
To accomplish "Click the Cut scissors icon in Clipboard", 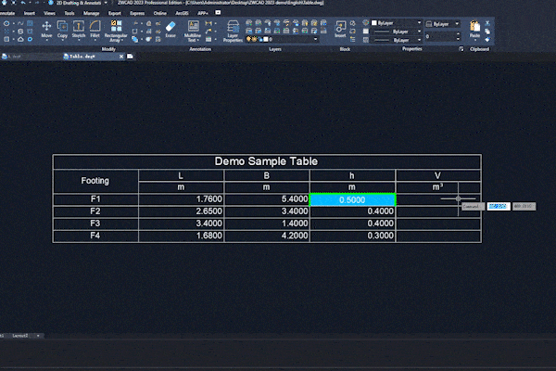I will tap(487, 23).
